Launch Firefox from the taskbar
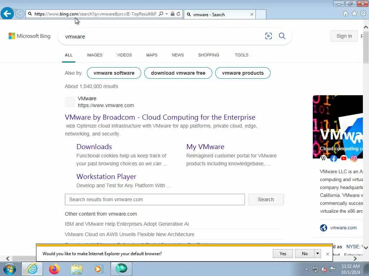The height and width of the screenshot is (276, 369). (x=54, y=269)
